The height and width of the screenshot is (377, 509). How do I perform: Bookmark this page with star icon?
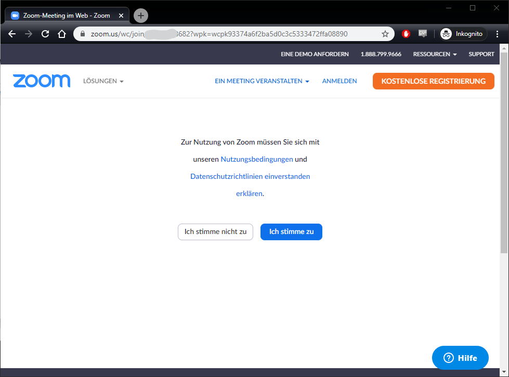click(385, 34)
